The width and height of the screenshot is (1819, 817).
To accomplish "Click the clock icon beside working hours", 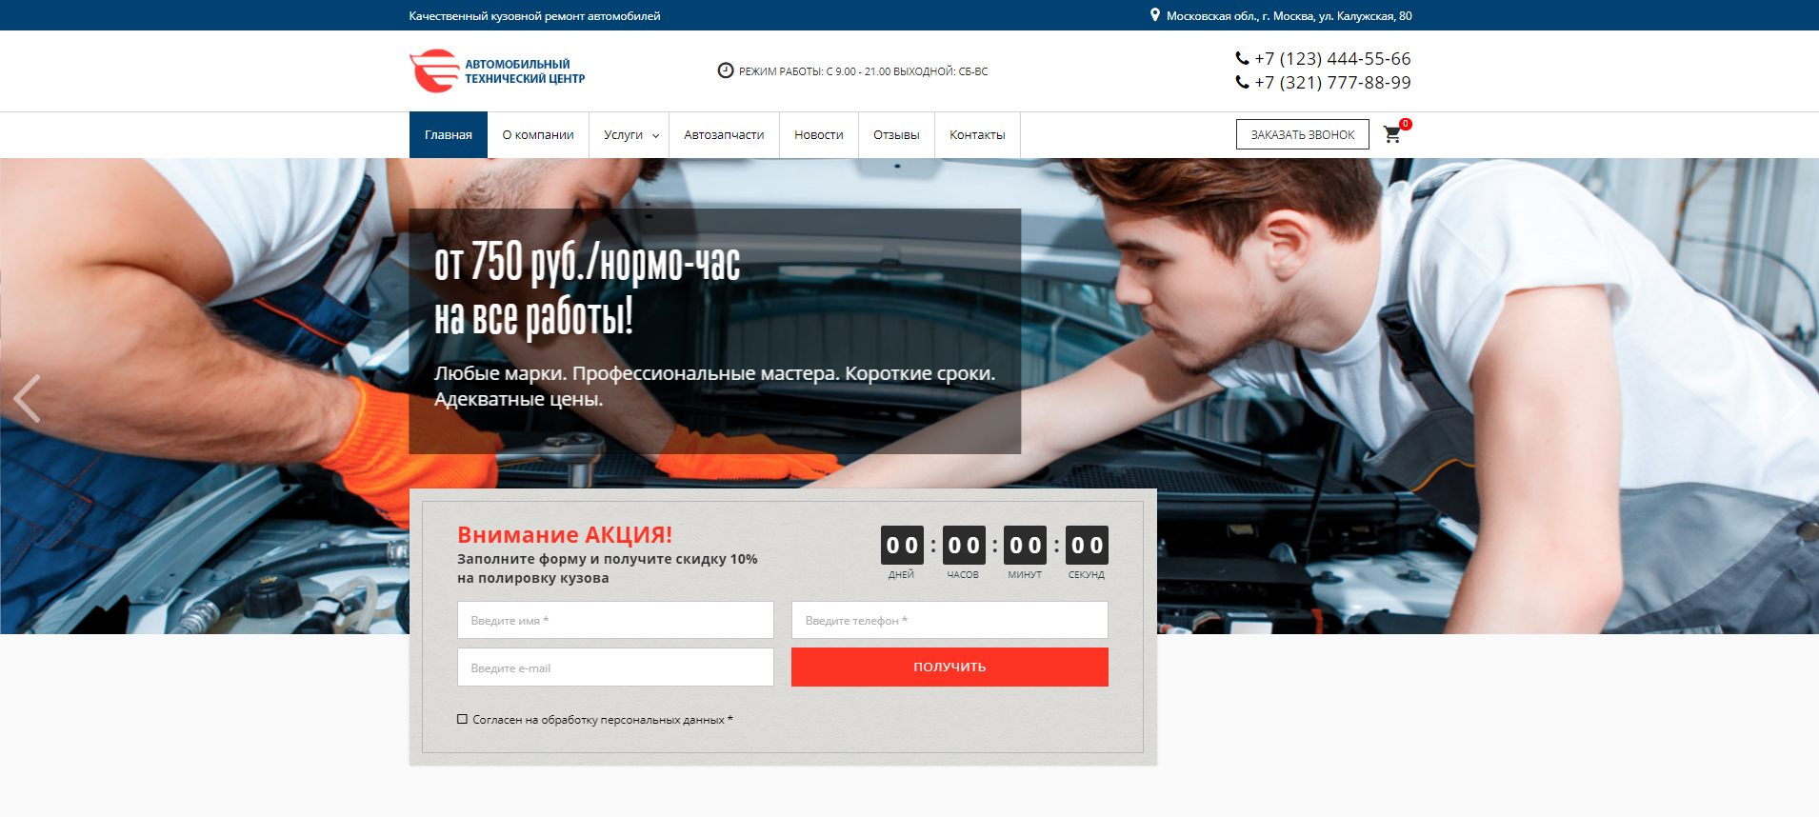I will point(726,70).
